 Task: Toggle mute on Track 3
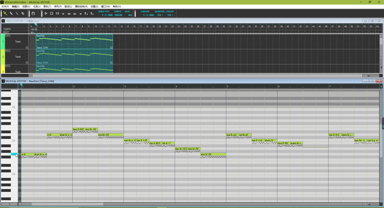[x=7, y=66]
